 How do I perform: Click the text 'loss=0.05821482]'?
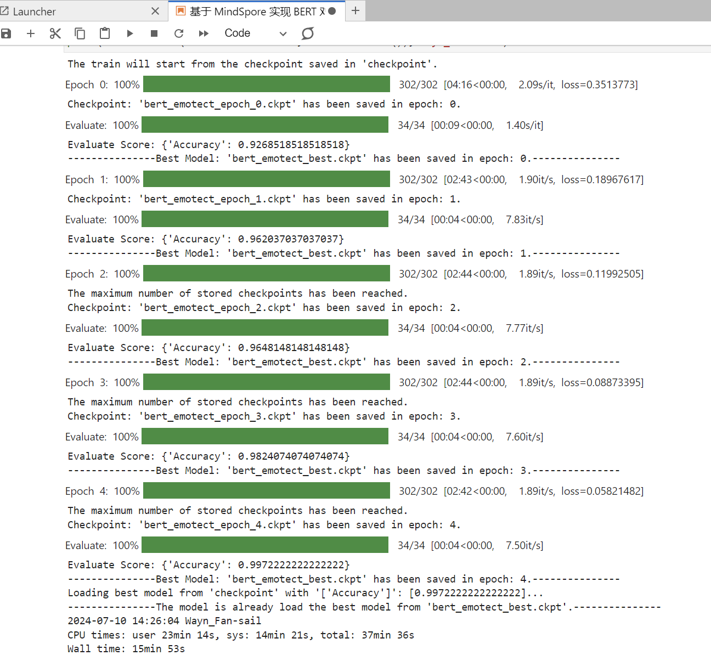point(602,491)
